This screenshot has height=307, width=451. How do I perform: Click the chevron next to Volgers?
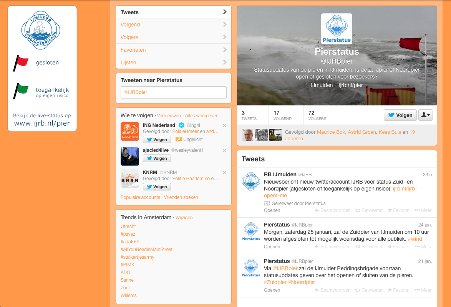pos(225,37)
